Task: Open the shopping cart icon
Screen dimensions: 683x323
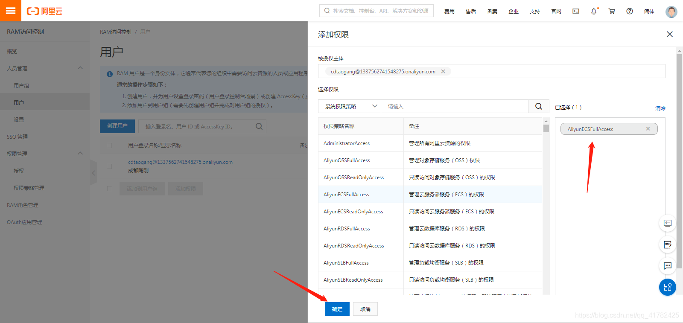Action: point(612,11)
